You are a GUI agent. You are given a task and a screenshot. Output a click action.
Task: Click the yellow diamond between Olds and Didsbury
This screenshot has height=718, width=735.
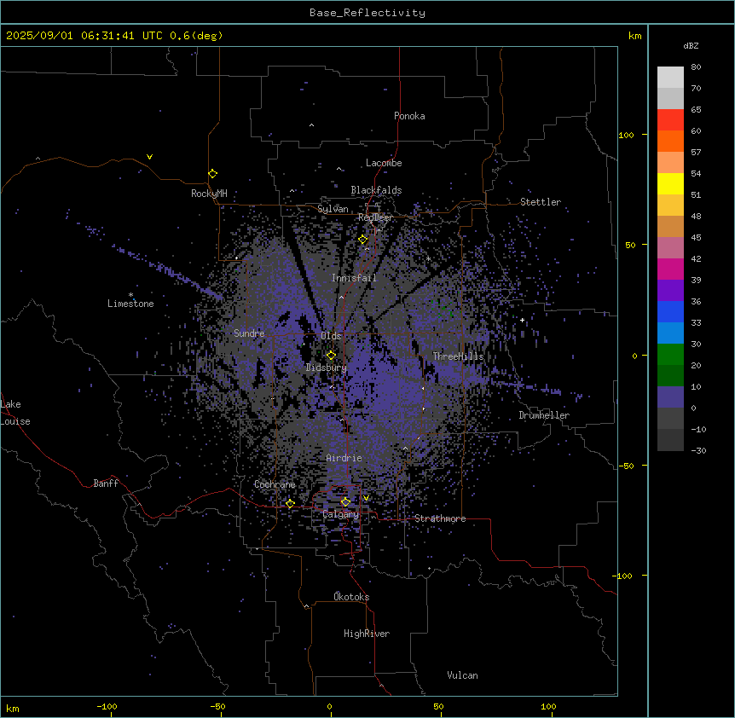click(331, 355)
